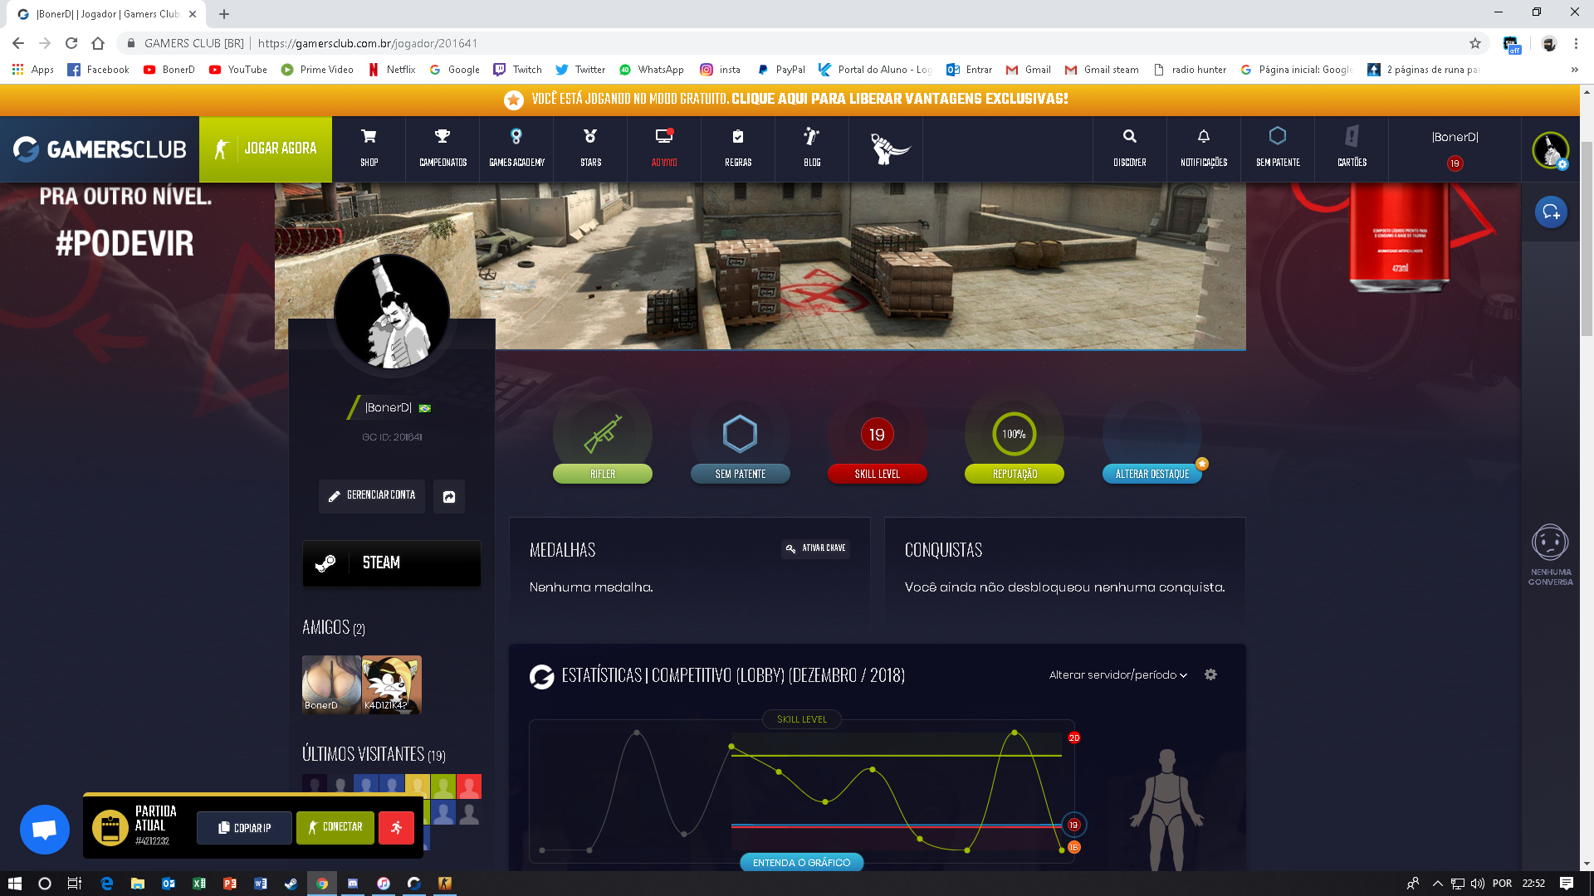Show hidden system tray icons
1594x896 pixels.
[x=1437, y=884]
